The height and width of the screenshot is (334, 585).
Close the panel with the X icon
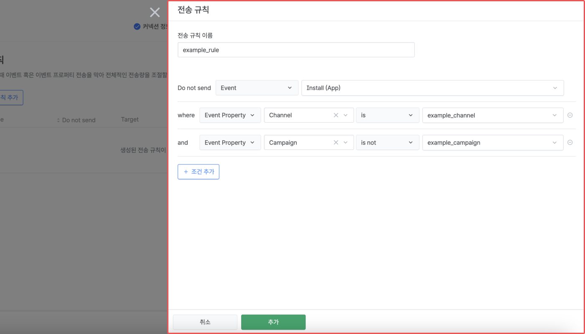pos(155,13)
